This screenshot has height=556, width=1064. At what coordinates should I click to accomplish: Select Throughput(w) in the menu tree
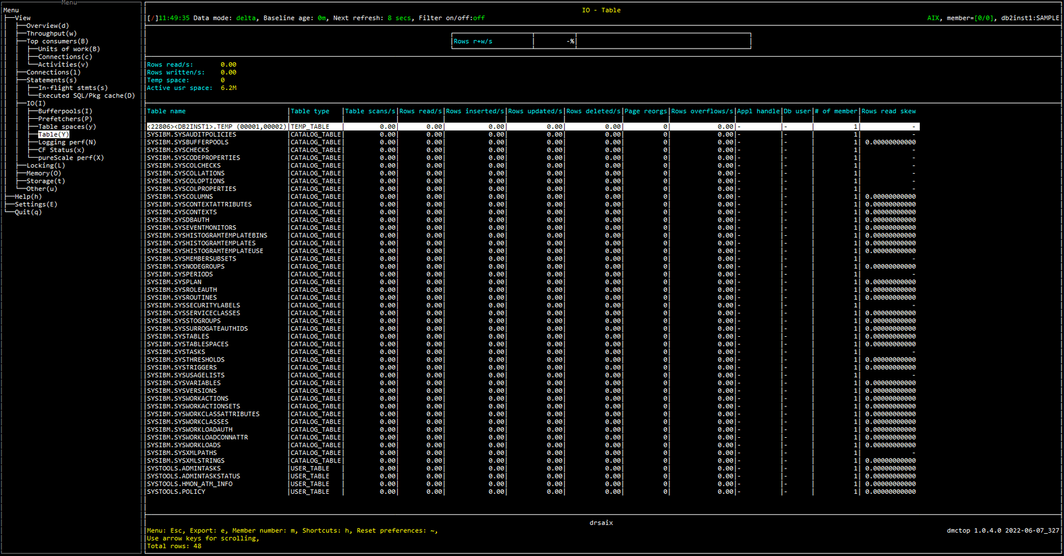coord(51,34)
